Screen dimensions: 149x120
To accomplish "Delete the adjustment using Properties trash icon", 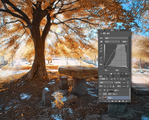I will (126, 74).
